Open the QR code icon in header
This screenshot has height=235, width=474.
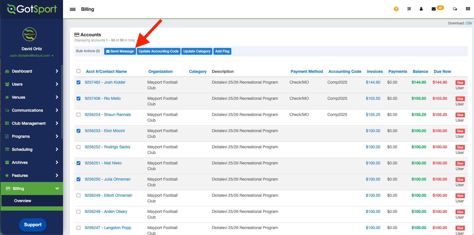click(409, 9)
